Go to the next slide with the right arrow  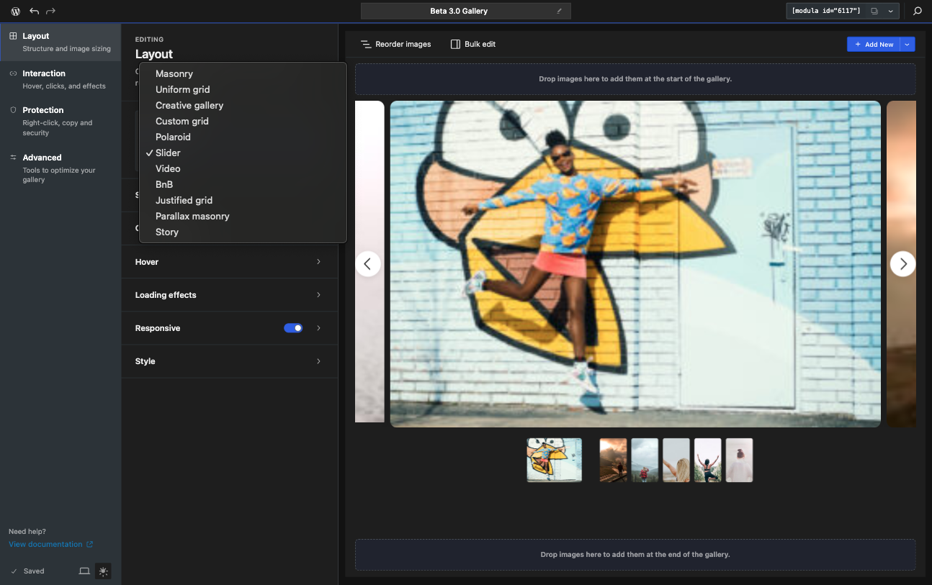902,264
